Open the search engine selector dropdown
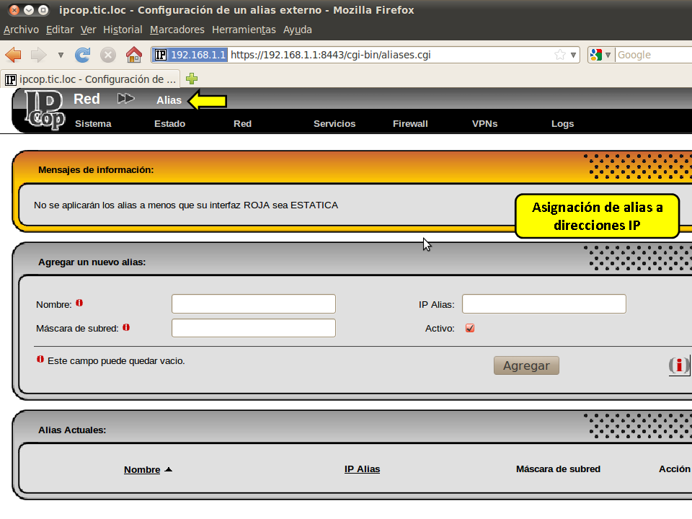 pyautogui.click(x=601, y=55)
